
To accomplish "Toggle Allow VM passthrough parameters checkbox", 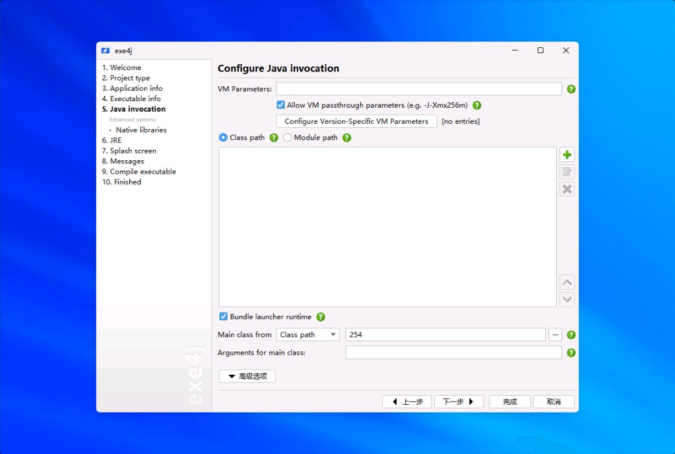I will click(x=280, y=105).
